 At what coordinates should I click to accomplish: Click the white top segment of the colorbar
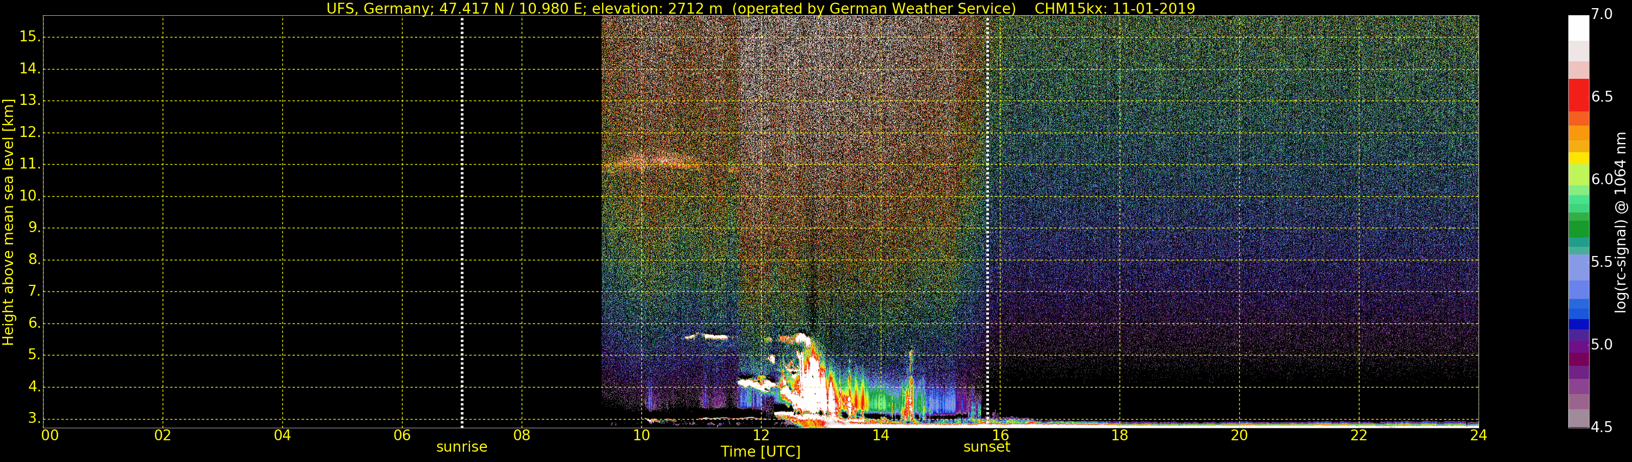point(1578,28)
